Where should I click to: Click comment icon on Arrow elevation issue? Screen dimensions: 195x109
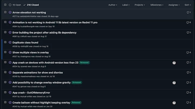coord(188,12)
